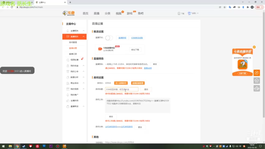The image size is (265, 149).
Task: Click the browser address bar
Action: pos(117,7)
